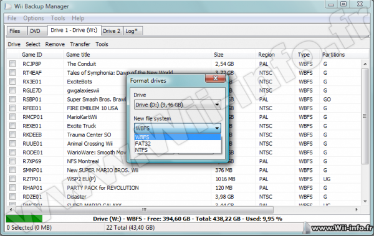
Task: Choose WBFS in the file system list
Action: (178, 137)
